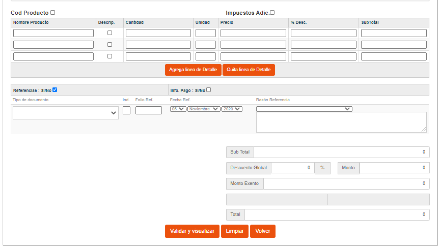Screen dimensions: 439x246
Task: Open the year dropdown showing 2020
Action: coord(232,109)
